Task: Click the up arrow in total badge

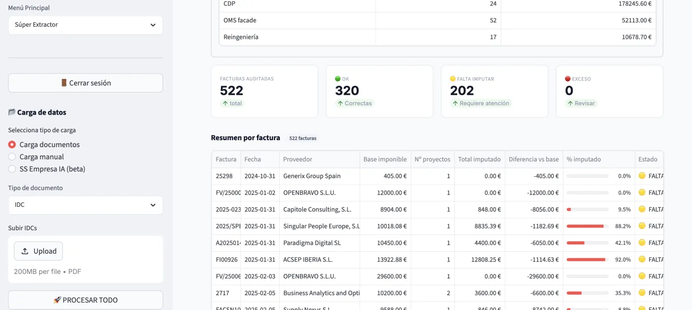Action: point(225,104)
